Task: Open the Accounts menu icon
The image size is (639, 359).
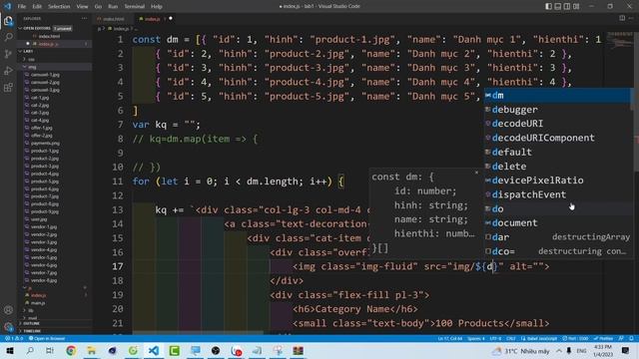Action: [x=8, y=310]
